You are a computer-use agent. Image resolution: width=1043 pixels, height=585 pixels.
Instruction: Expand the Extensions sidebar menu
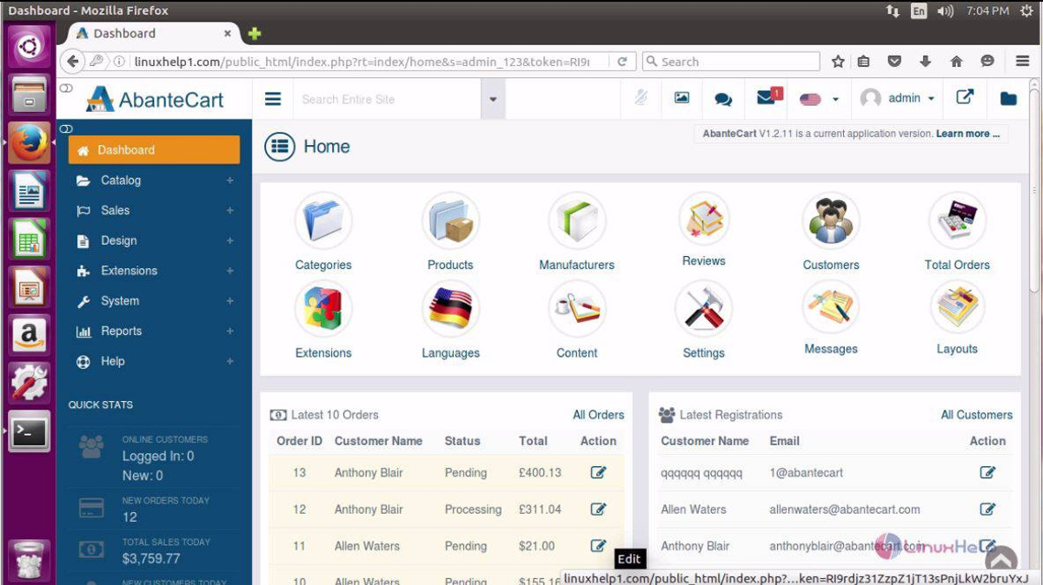click(x=155, y=271)
